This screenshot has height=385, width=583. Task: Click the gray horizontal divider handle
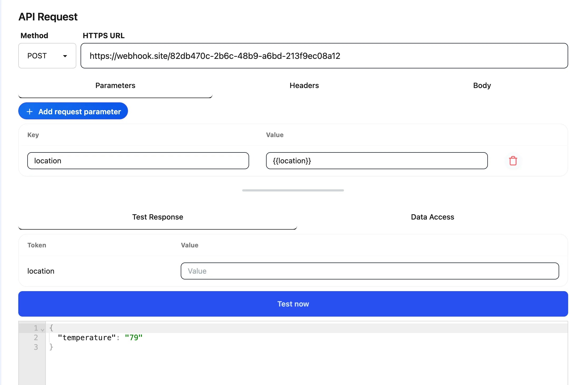[x=293, y=190]
